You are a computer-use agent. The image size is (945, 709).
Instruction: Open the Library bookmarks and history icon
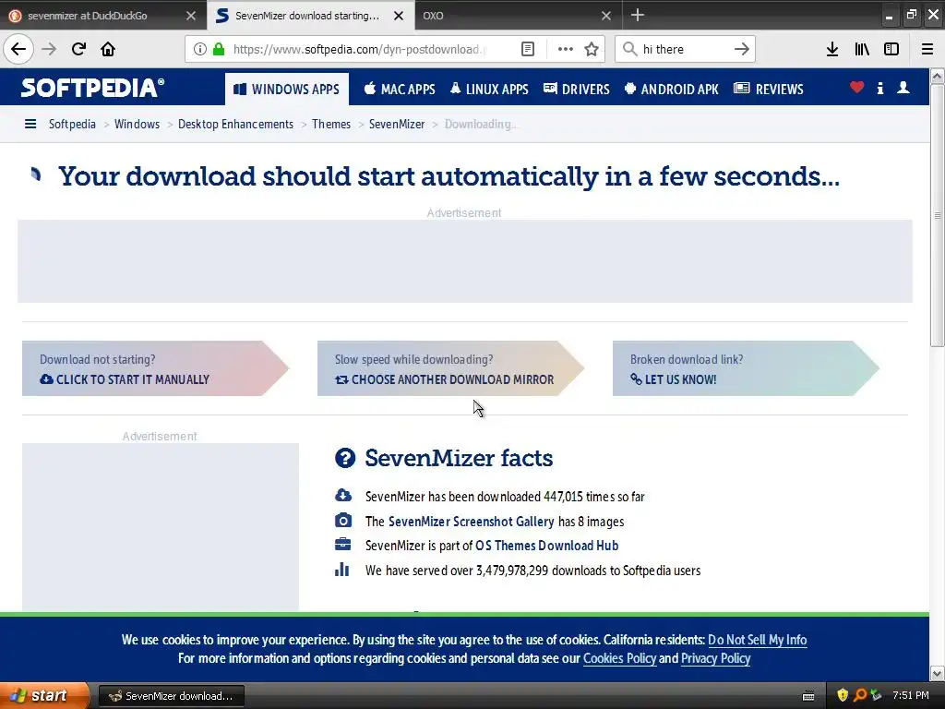[862, 49]
